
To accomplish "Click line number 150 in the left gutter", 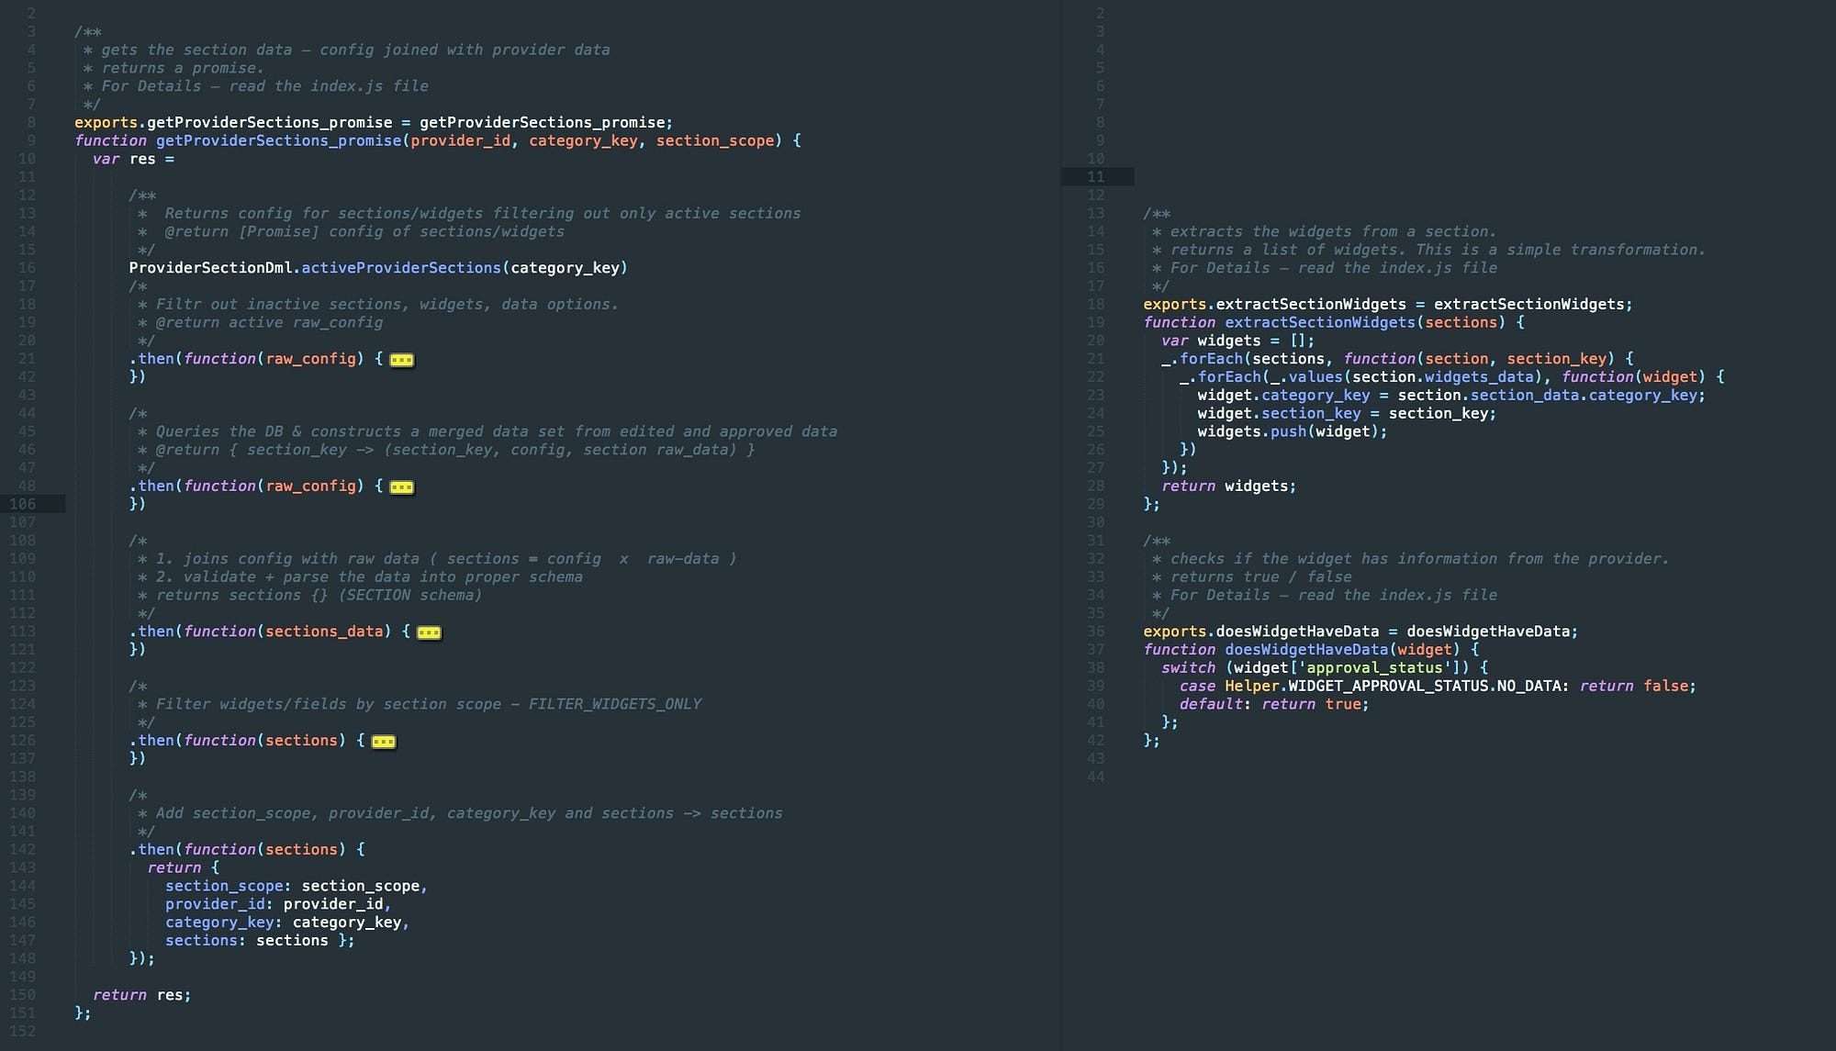I will pyautogui.click(x=23, y=995).
